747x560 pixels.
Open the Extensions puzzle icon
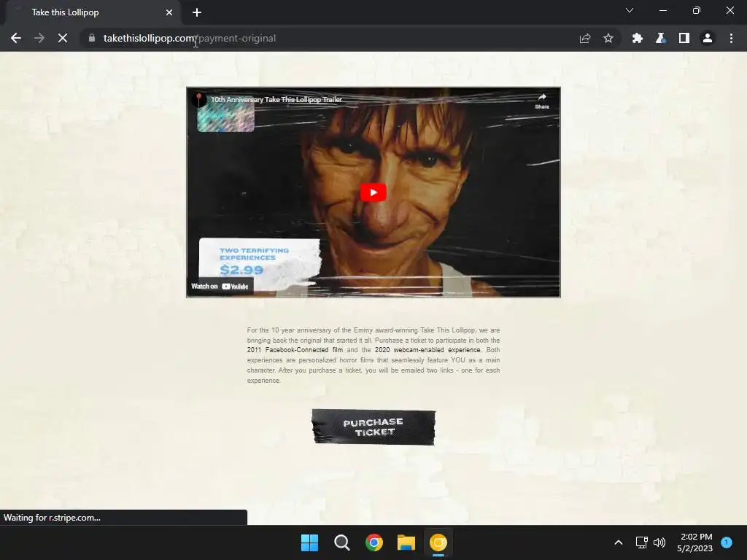click(638, 38)
